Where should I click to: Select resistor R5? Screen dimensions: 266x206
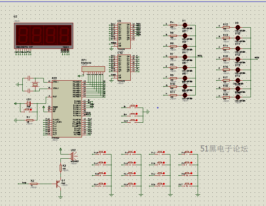click(173, 36)
